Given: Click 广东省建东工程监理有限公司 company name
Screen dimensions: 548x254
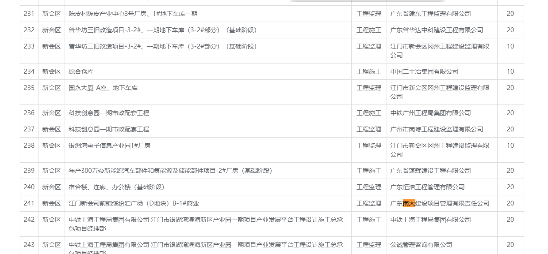Looking at the screenshot, I should (430, 14).
